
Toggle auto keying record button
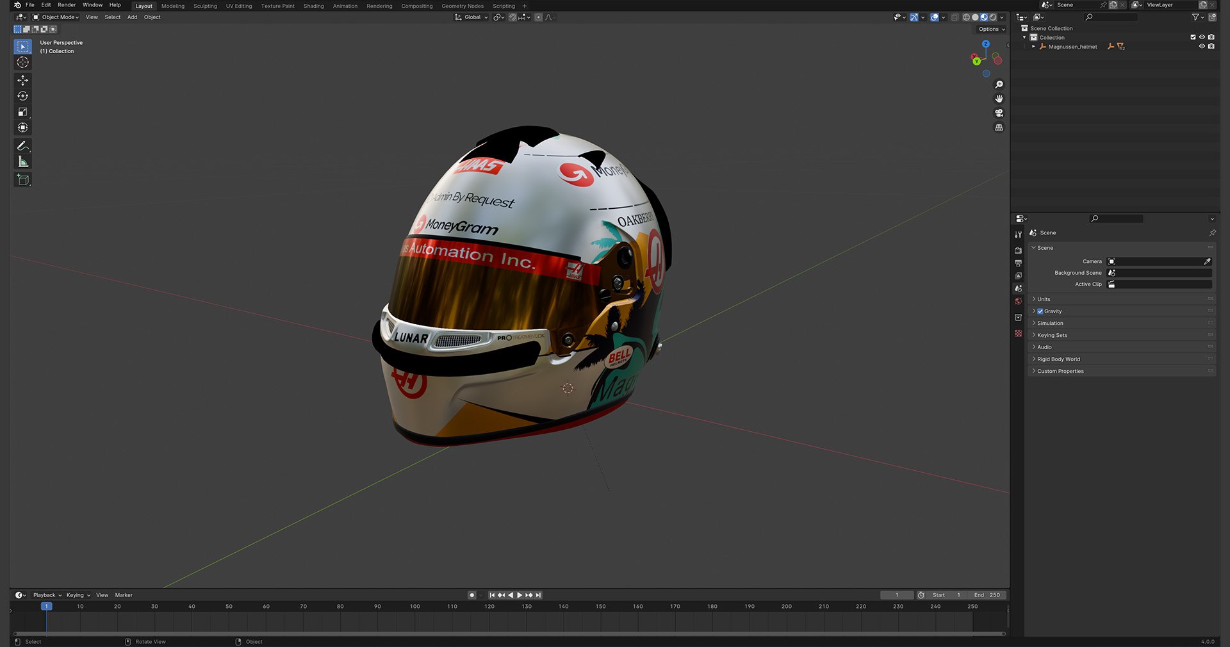pyautogui.click(x=472, y=595)
